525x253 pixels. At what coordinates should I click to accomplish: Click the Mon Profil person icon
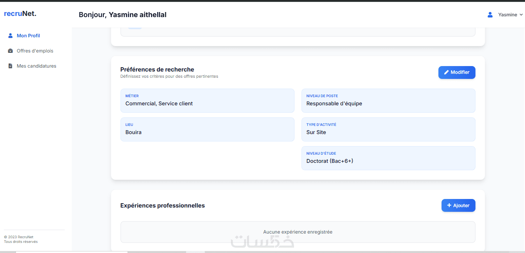pos(11,36)
